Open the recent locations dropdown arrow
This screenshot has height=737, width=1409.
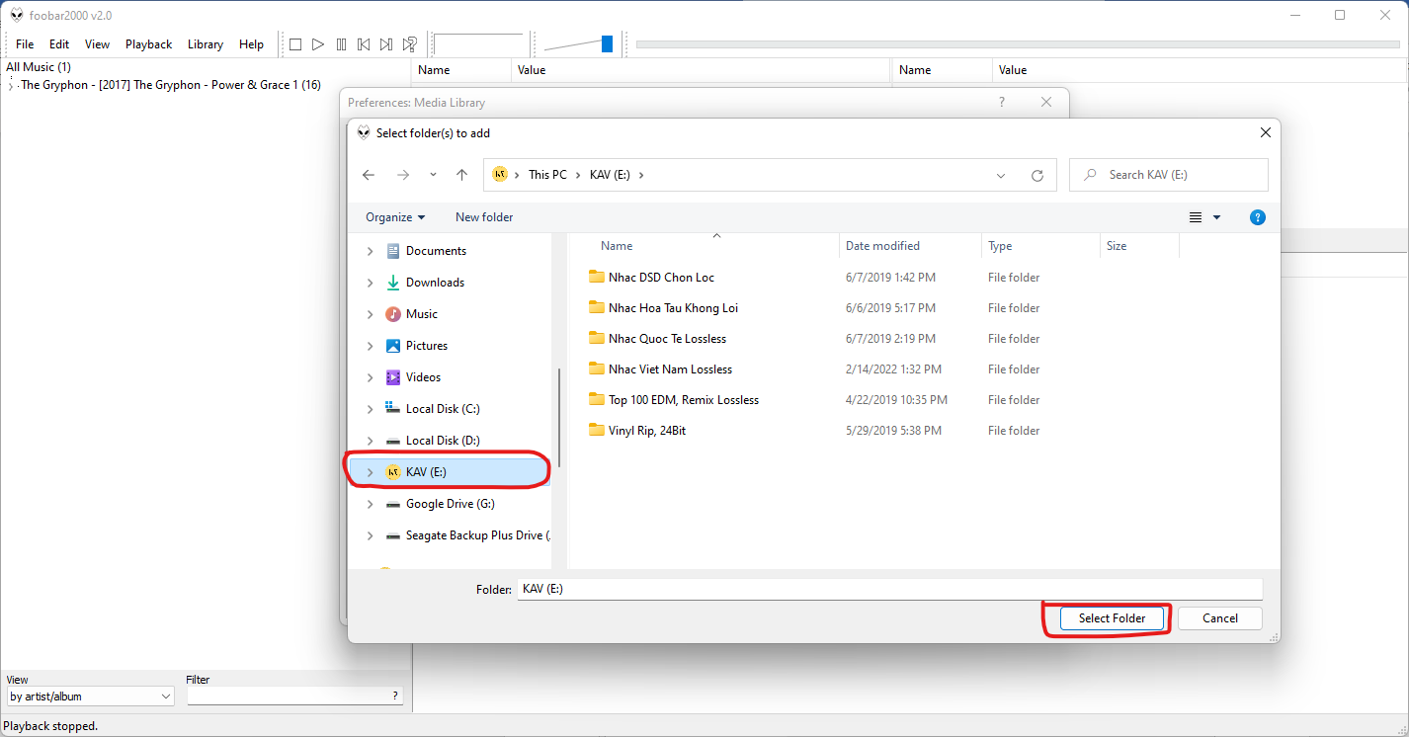433,175
